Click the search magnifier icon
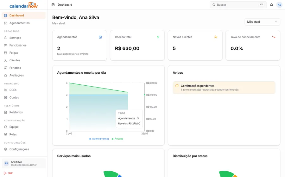 214,5
